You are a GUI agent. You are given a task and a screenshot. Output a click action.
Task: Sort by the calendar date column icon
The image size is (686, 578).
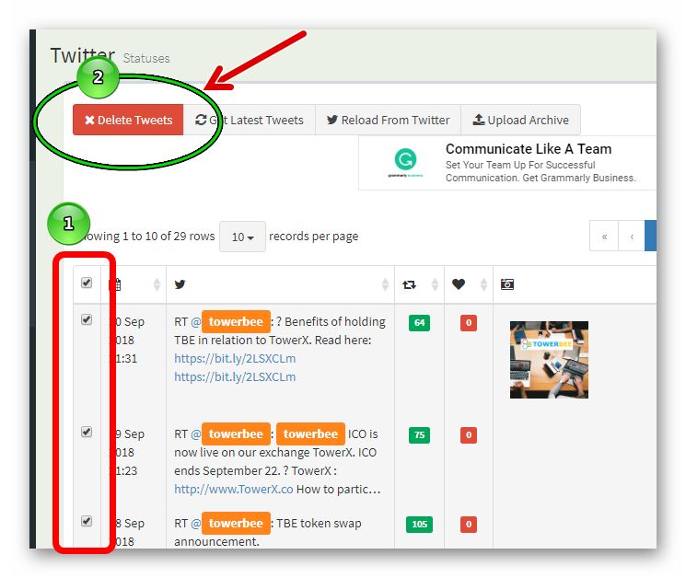[115, 284]
